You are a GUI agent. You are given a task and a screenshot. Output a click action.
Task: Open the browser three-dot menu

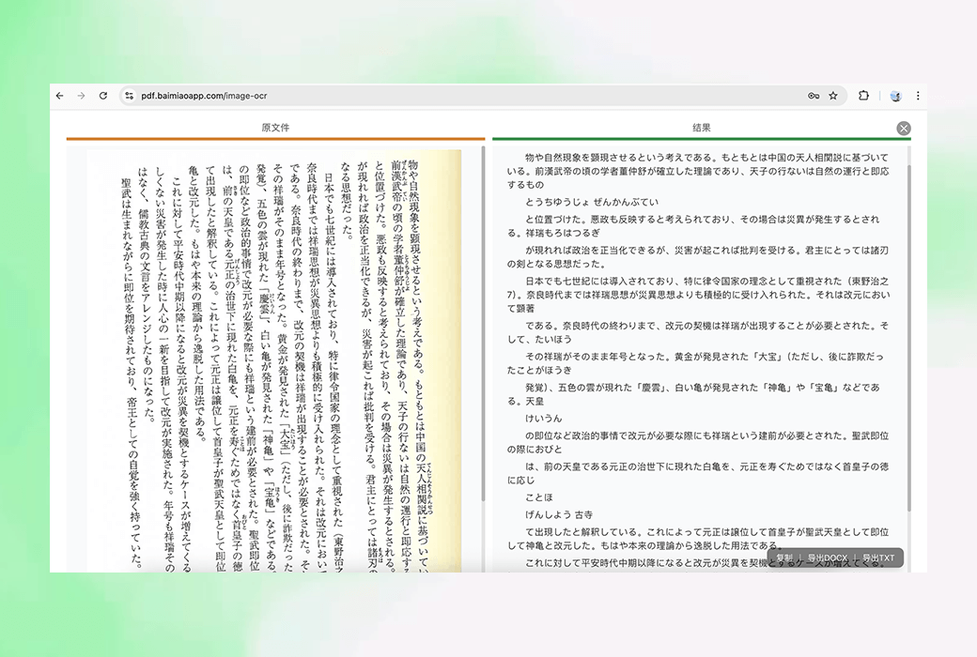(x=918, y=96)
